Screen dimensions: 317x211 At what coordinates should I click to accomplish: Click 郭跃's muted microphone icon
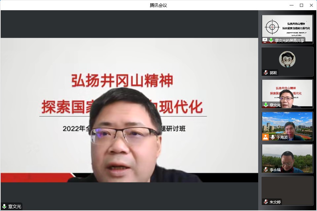(266, 73)
